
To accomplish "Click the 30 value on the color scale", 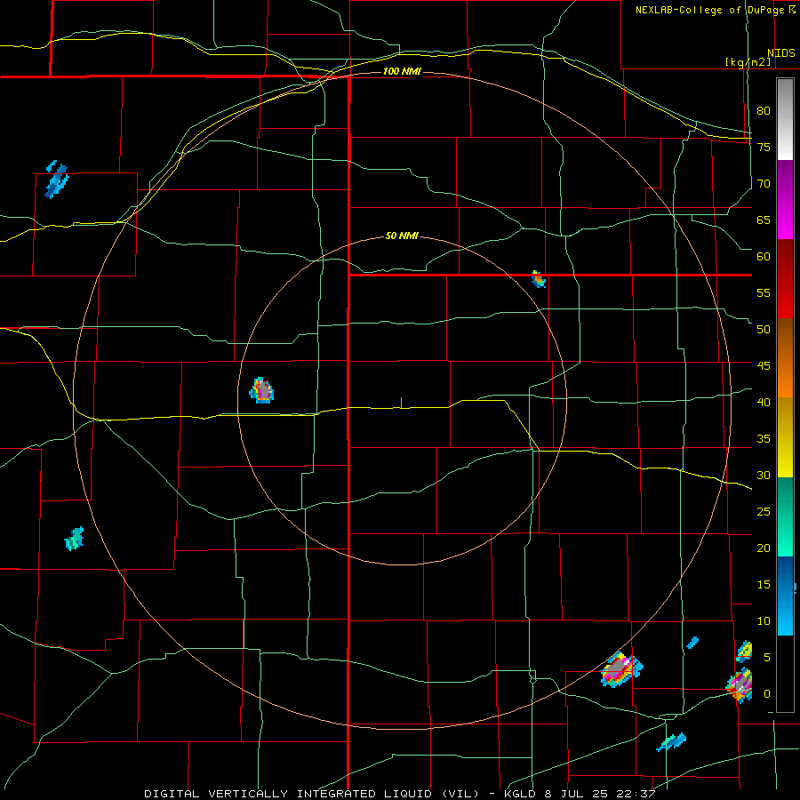I will 764,476.
